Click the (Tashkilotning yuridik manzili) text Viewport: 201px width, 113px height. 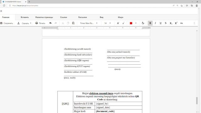78,49
